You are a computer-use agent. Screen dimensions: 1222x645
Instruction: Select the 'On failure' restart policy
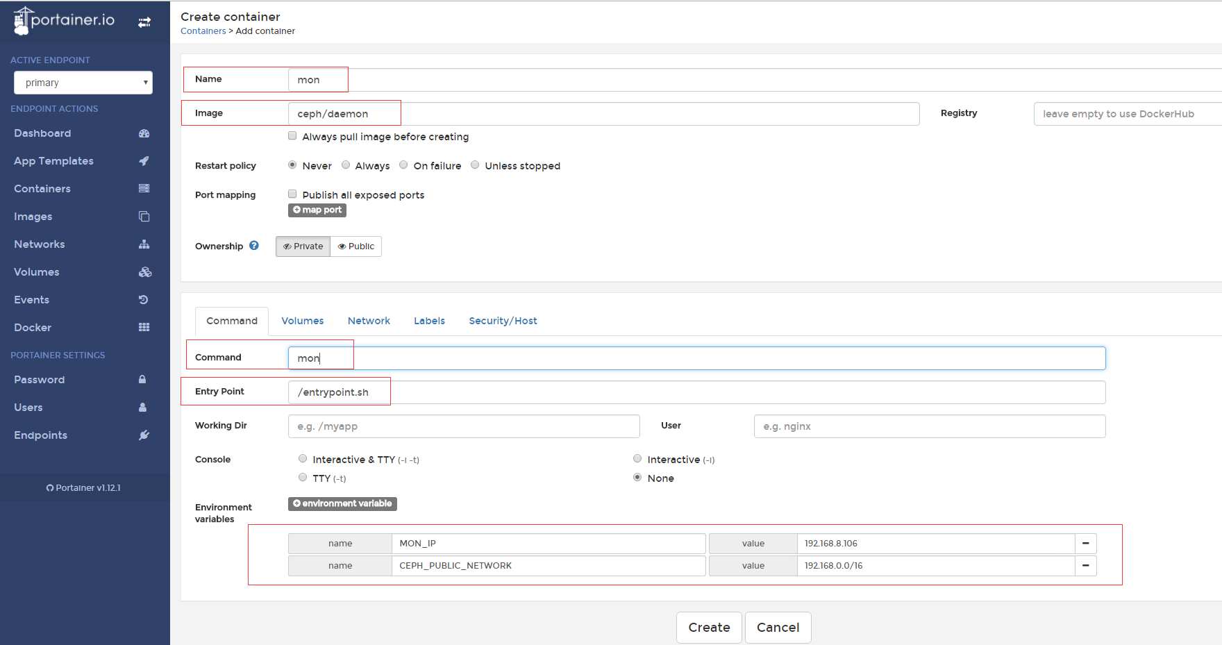coord(403,165)
